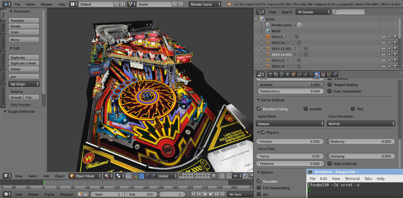Hide object 3955-0 using eye icon
403x198 pixels.
384,37
